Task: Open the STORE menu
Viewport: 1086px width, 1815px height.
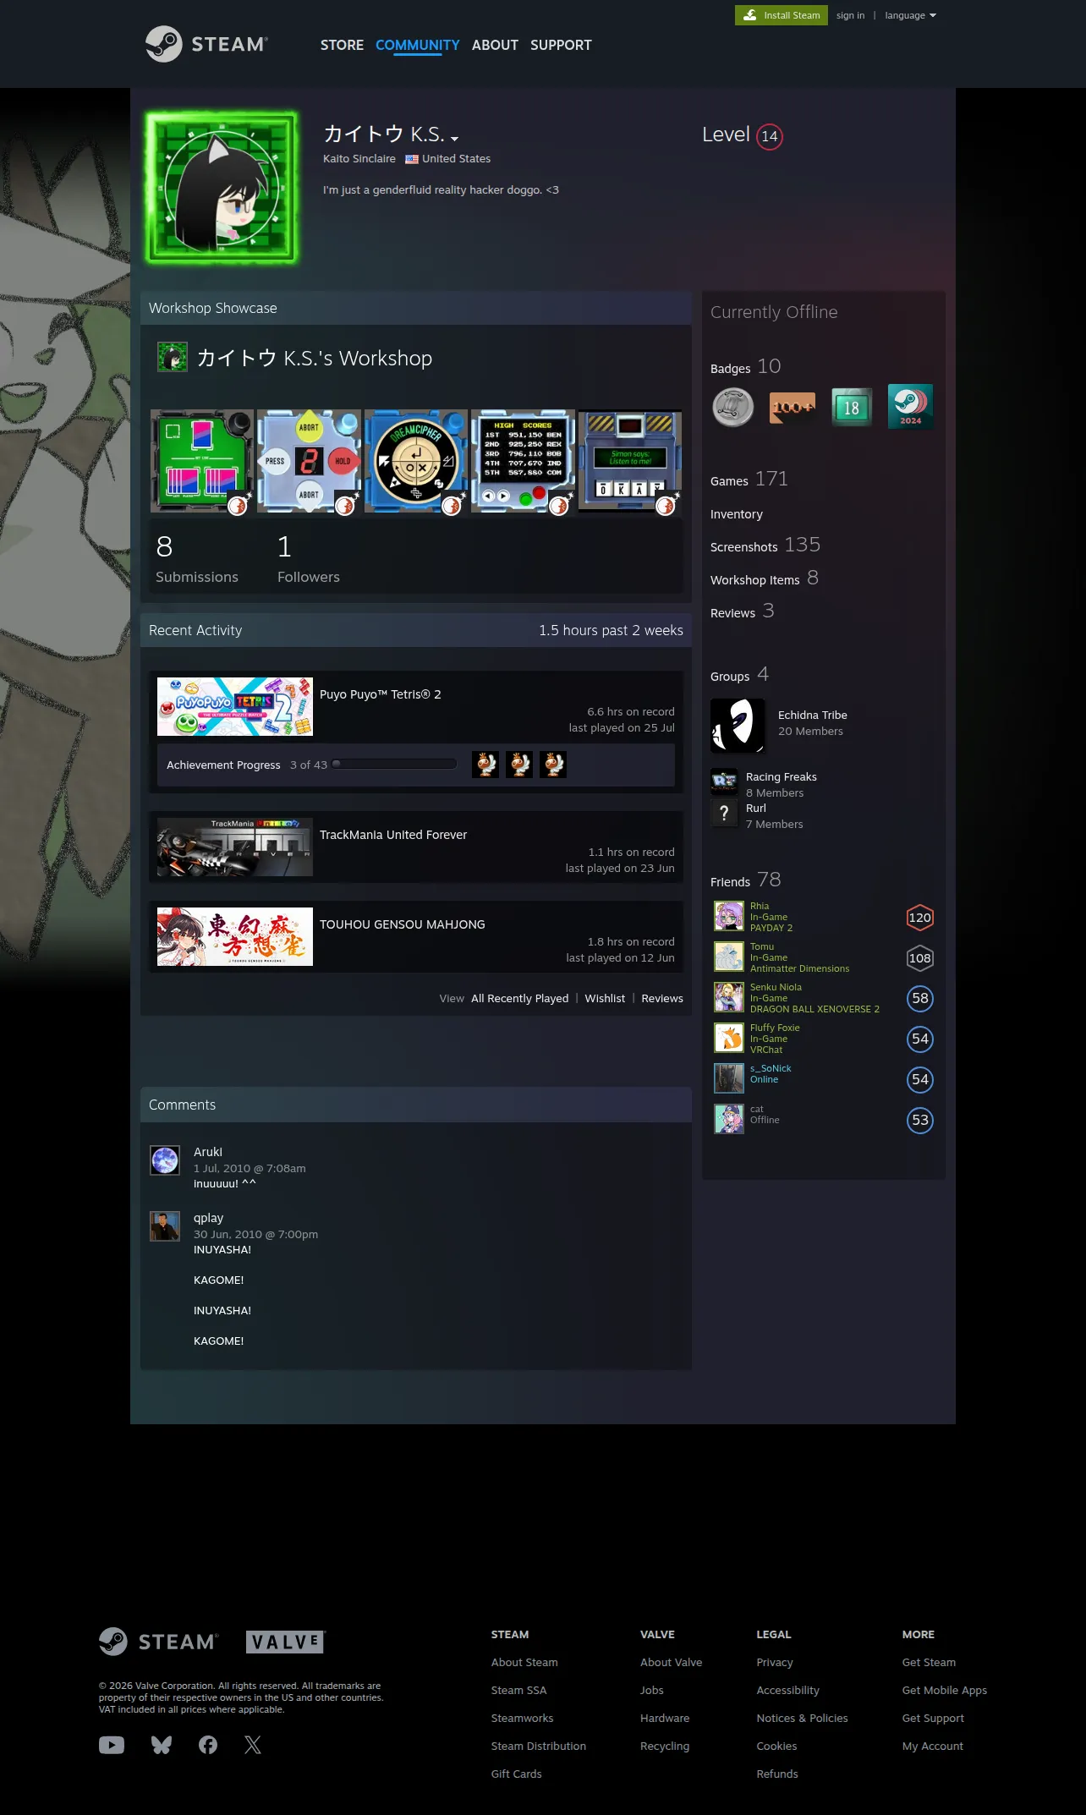Action: pos(342,45)
